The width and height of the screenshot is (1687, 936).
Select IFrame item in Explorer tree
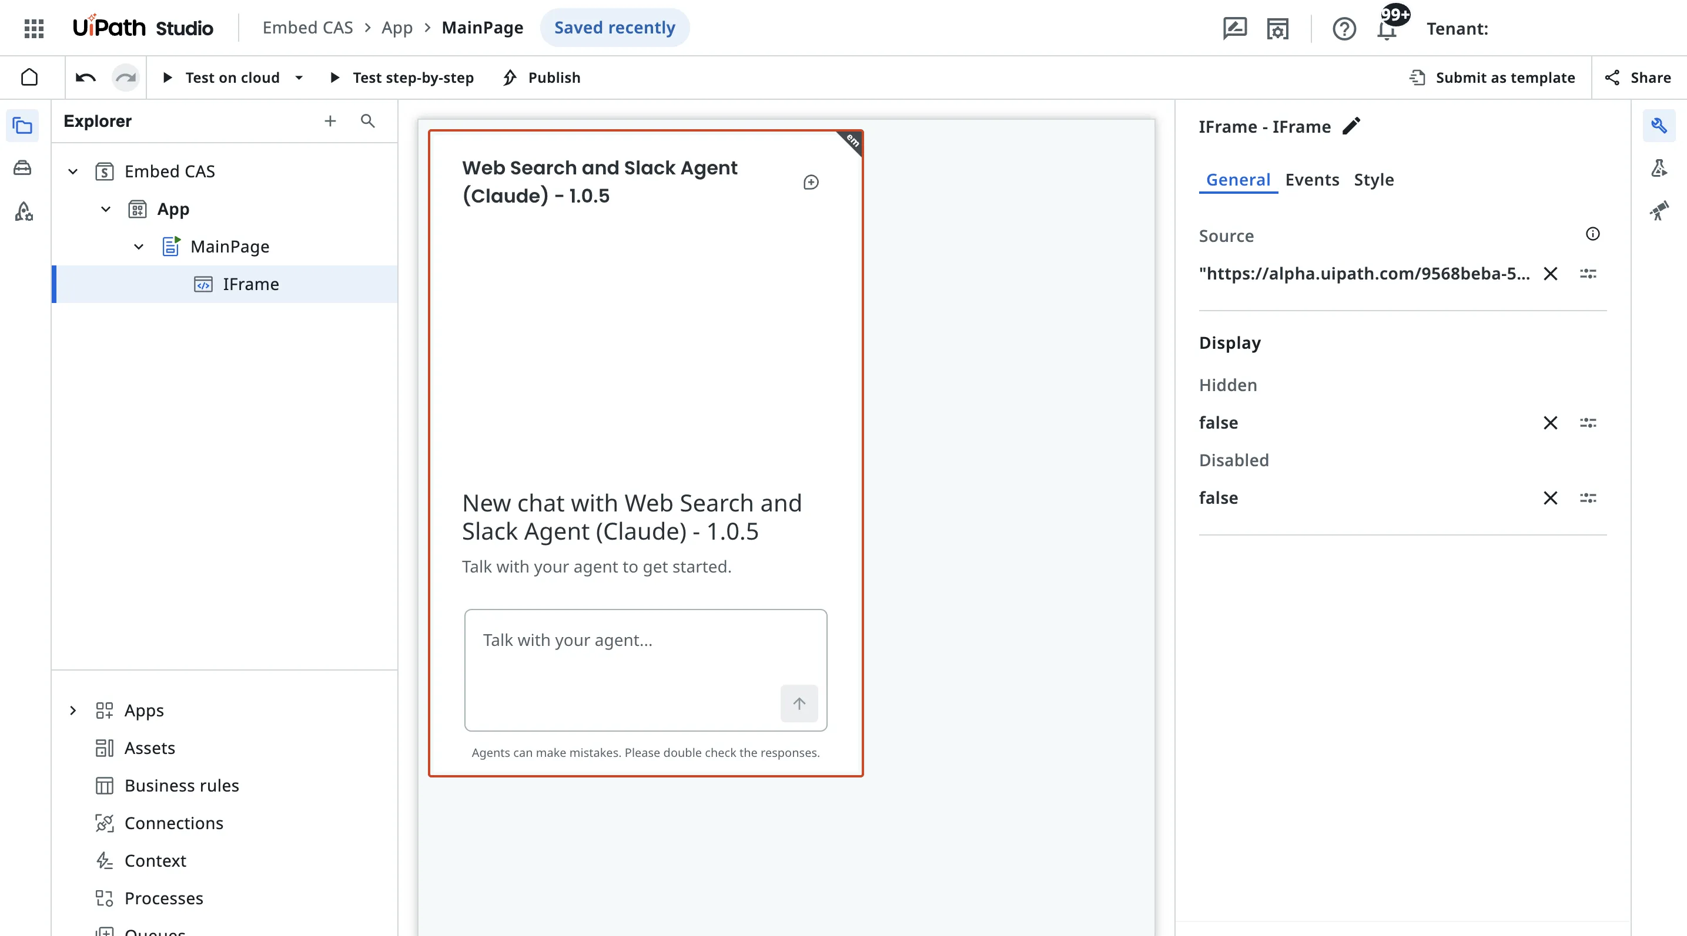250,284
